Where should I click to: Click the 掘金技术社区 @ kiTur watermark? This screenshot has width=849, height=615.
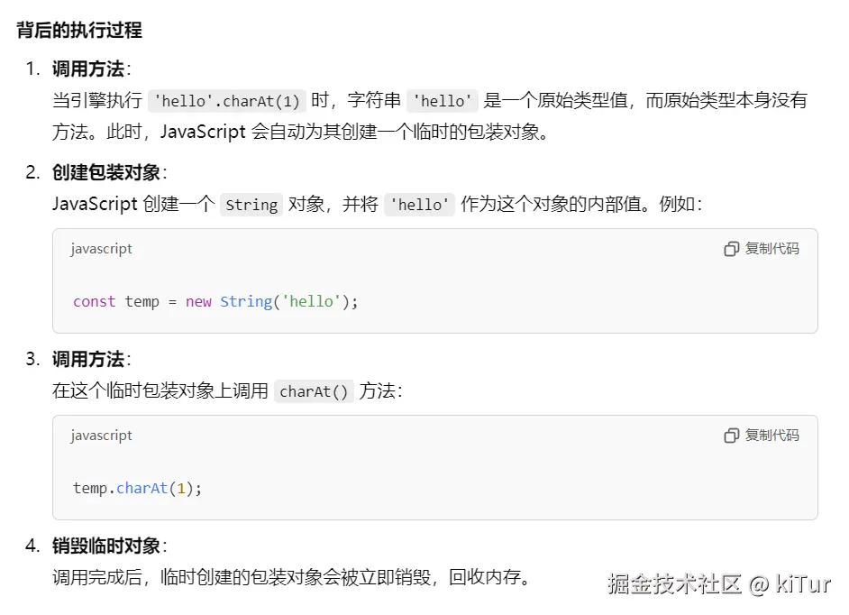point(719,583)
